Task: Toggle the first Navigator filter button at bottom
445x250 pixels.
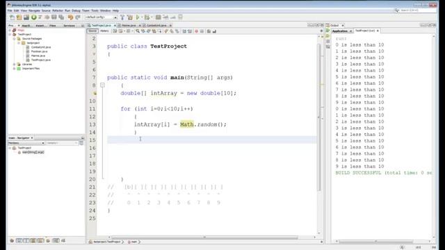Action: click(x=12, y=240)
